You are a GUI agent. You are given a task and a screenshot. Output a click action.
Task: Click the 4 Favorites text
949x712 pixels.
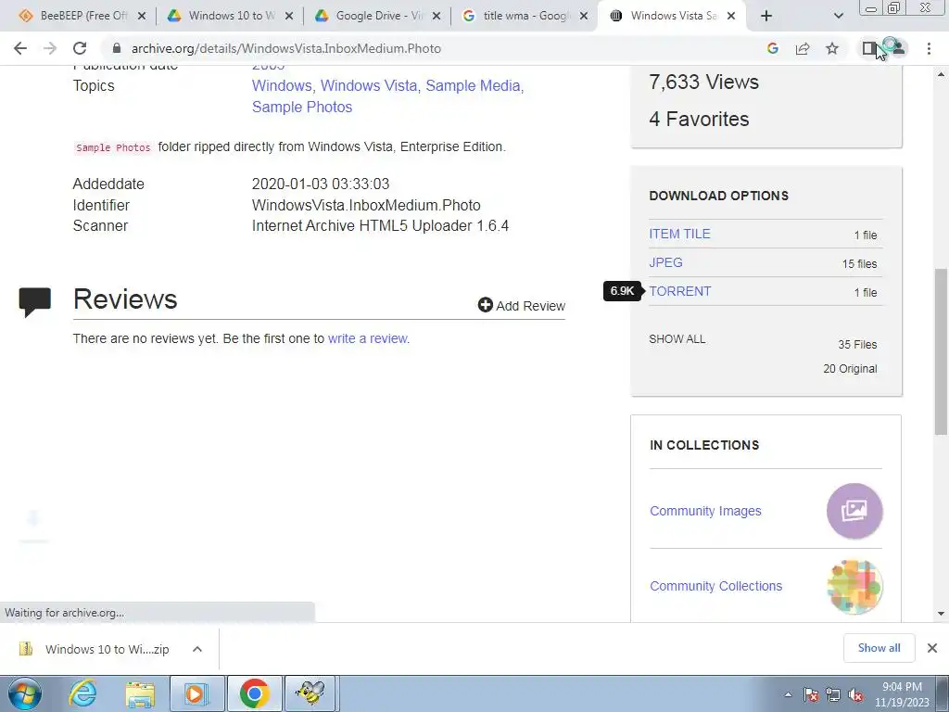point(699,120)
